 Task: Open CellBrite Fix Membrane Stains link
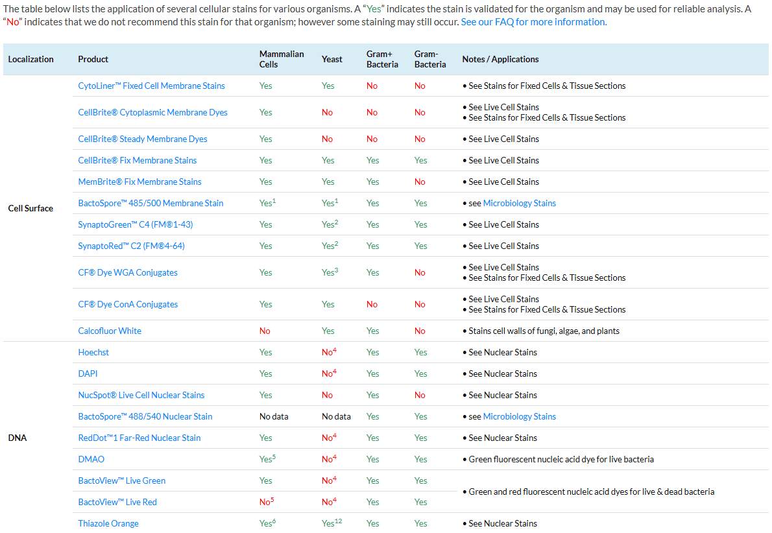click(x=137, y=160)
